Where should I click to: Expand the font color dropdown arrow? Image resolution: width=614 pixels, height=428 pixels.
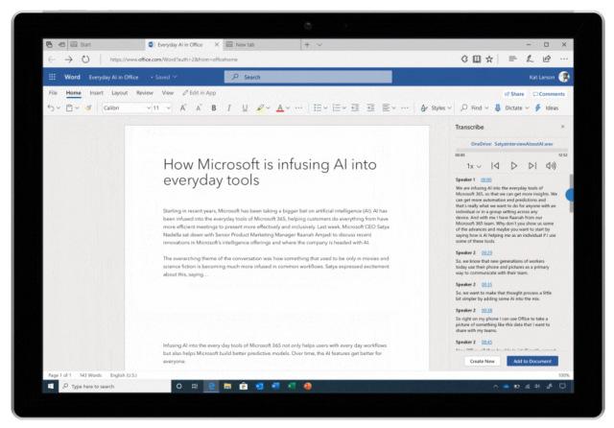point(288,108)
